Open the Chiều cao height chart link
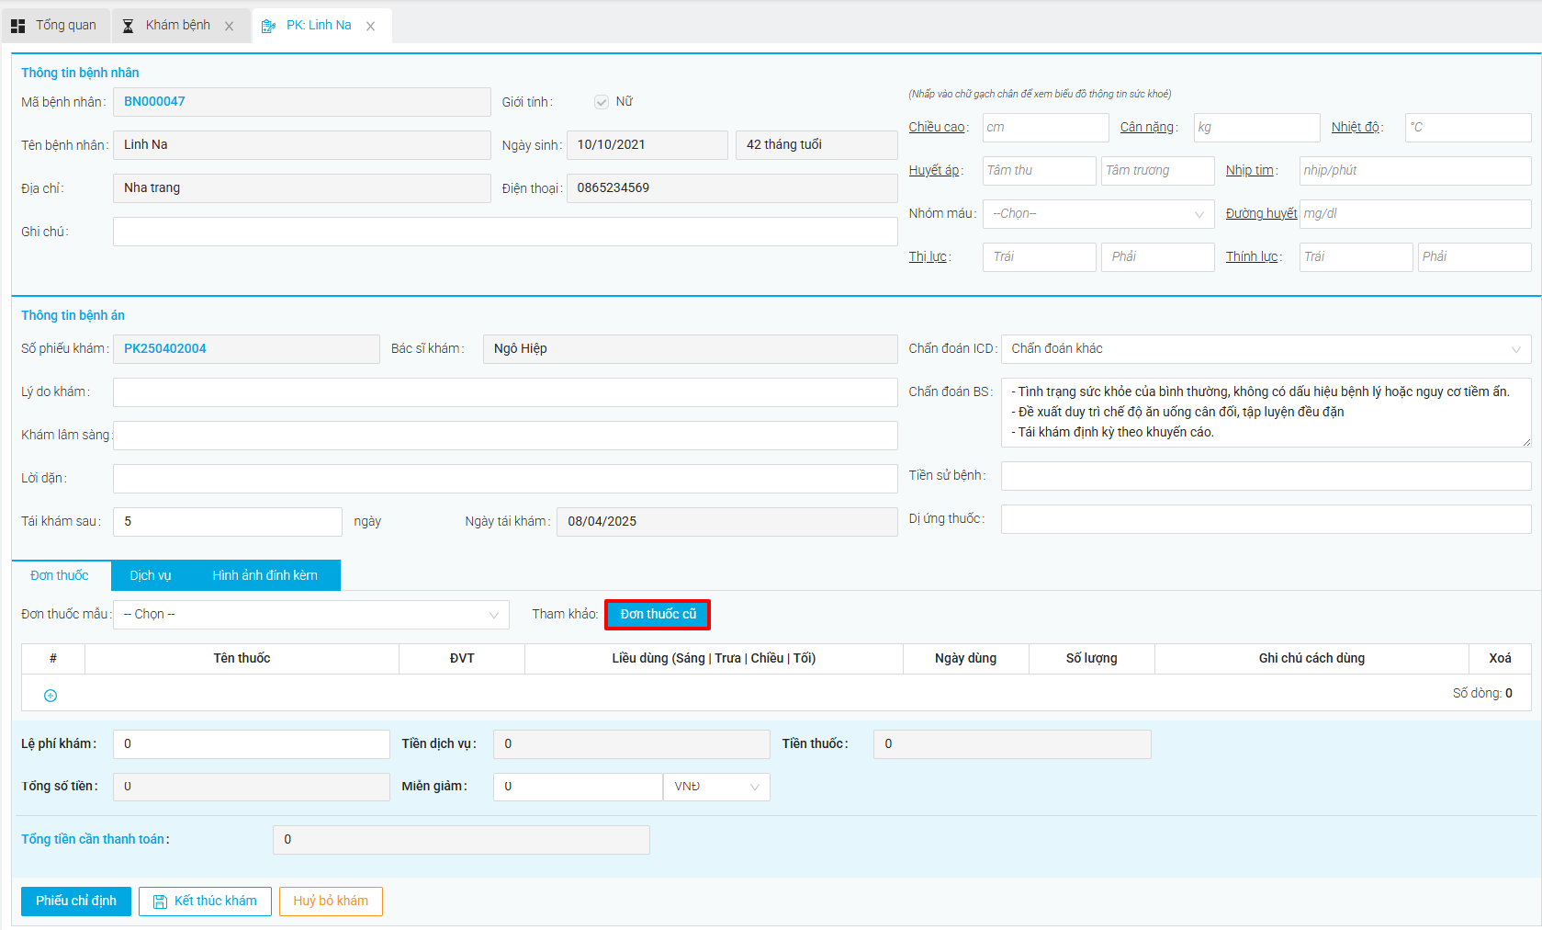 (937, 128)
